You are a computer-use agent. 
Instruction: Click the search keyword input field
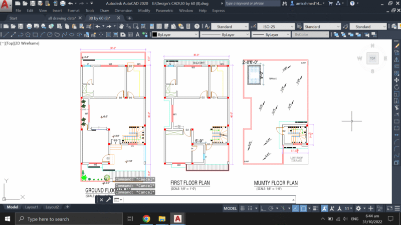252,3
